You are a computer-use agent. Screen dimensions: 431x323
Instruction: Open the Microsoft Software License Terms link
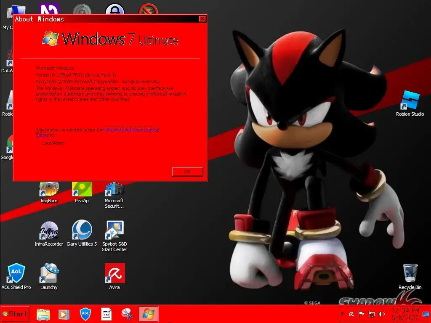[x=132, y=130]
